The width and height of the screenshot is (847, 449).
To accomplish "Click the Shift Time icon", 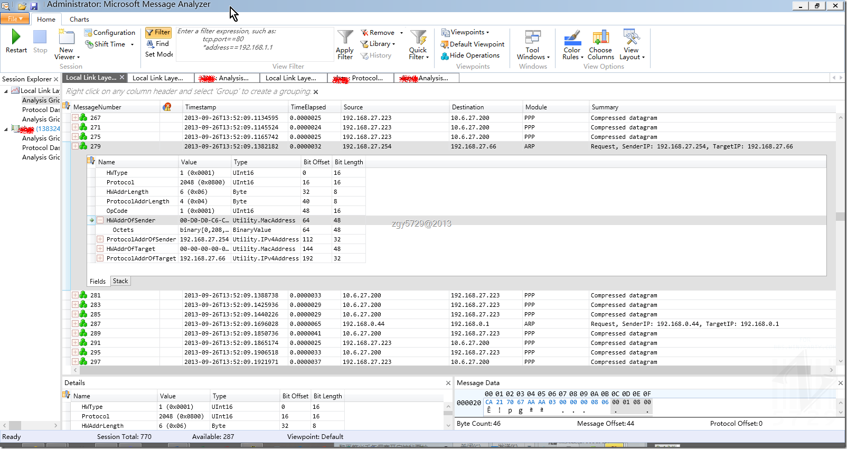I will pos(90,44).
